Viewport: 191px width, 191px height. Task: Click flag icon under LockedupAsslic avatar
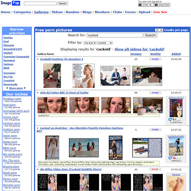(x=174, y=158)
